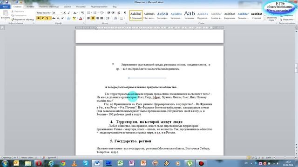The width and height of the screenshot is (298, 167).
Task: Open Change Case (Aa) dropdown
Action: tap(75, 13)
